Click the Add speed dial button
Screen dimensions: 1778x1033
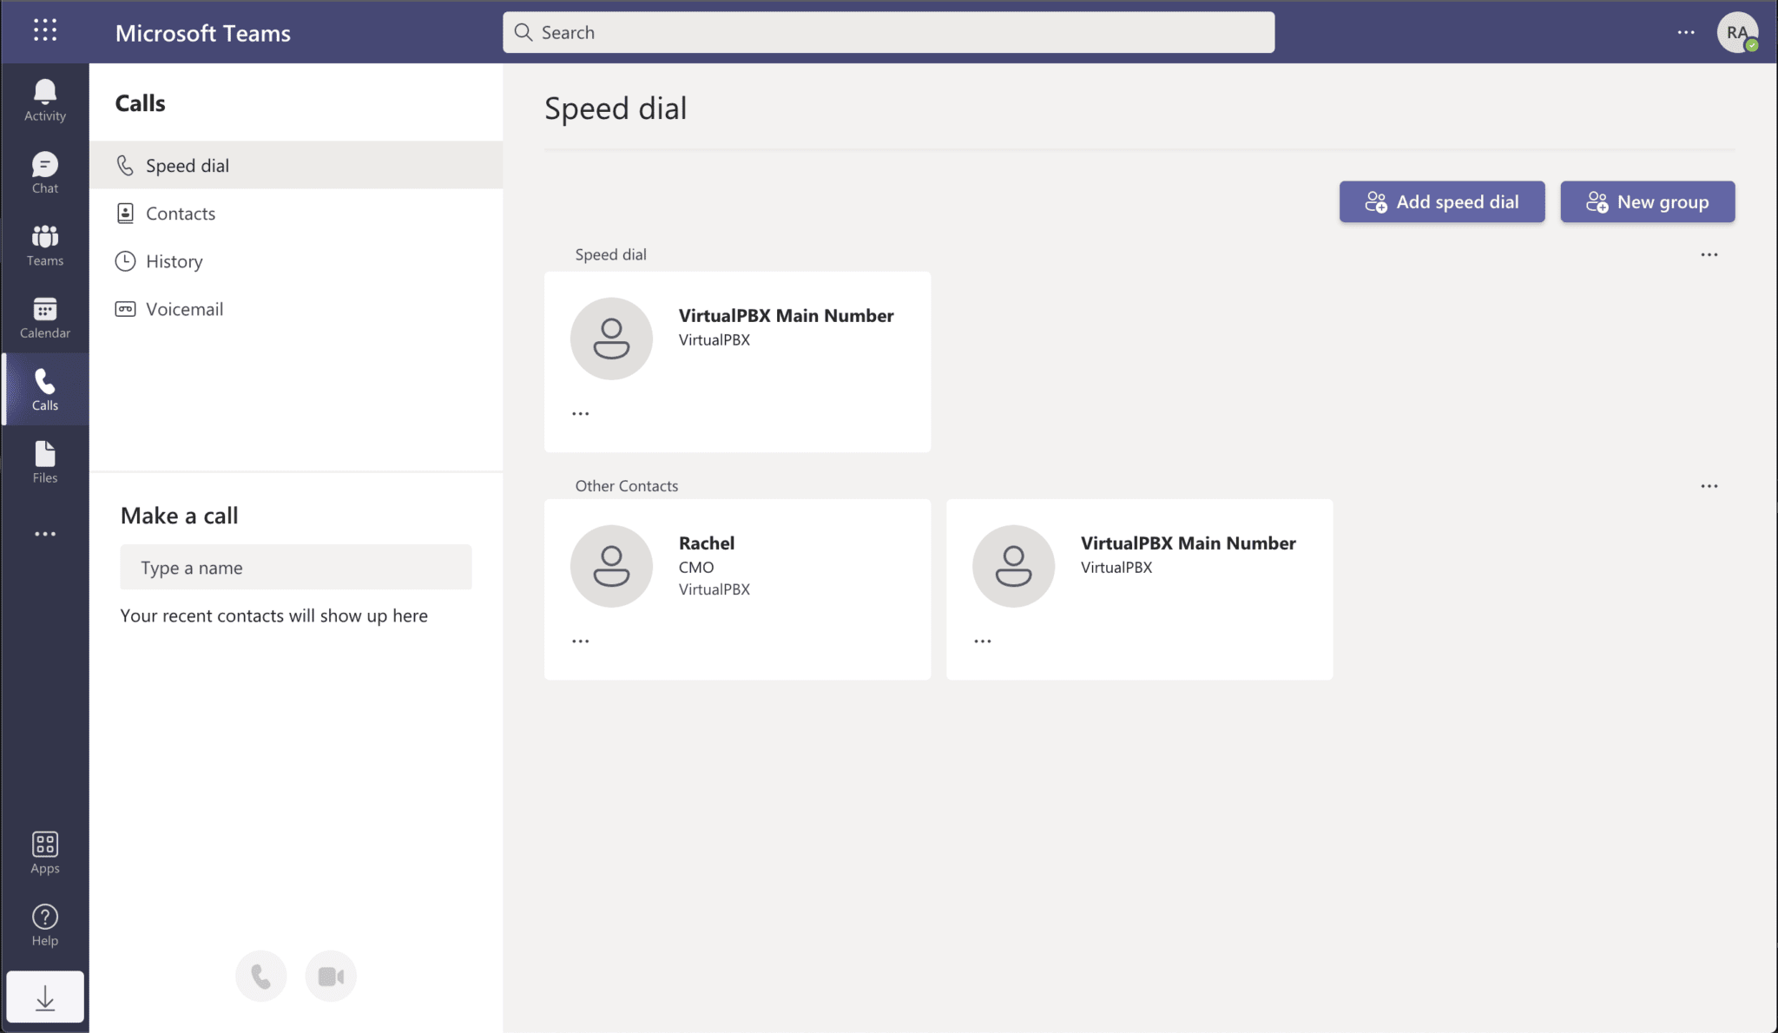pyautogui.click(x=1441, y=201)
